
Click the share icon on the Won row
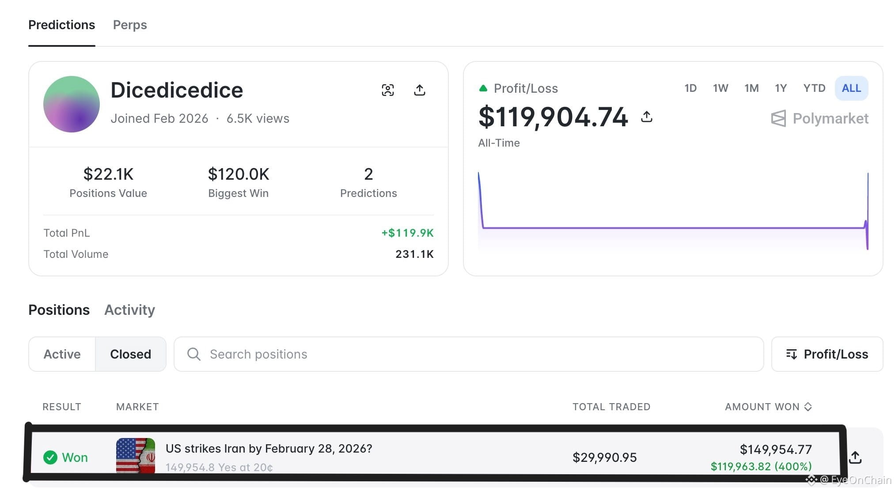coord(855,457)
